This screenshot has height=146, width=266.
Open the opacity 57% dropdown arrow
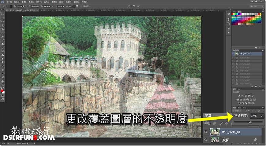[261, 116]
